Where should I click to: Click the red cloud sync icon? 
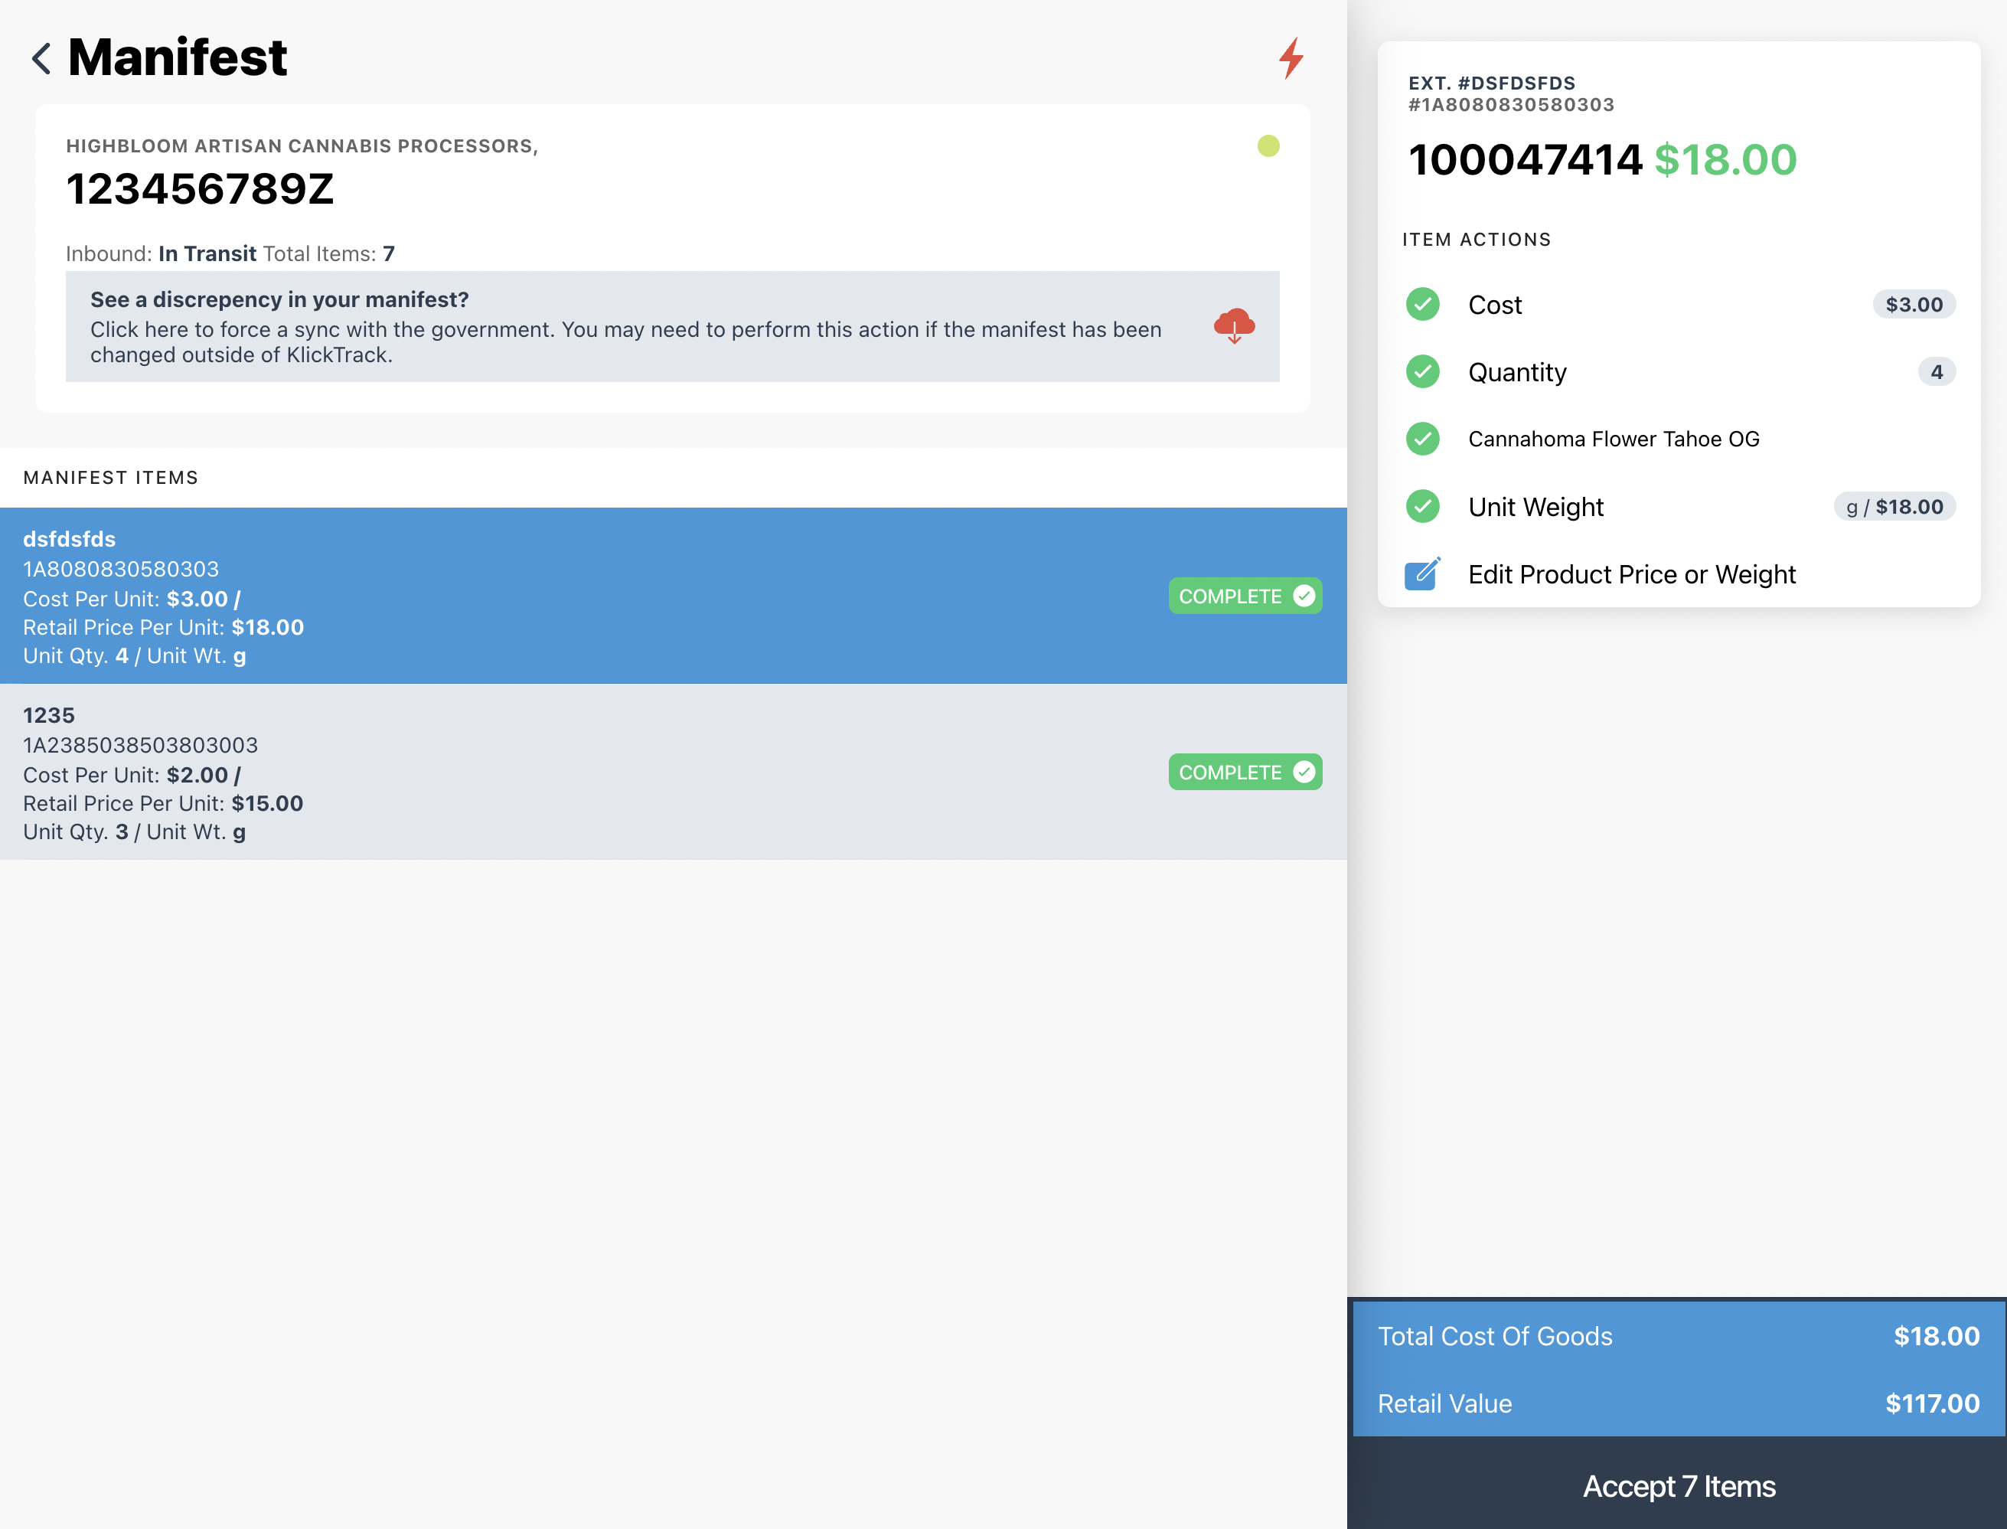[x=1234, y=326]
